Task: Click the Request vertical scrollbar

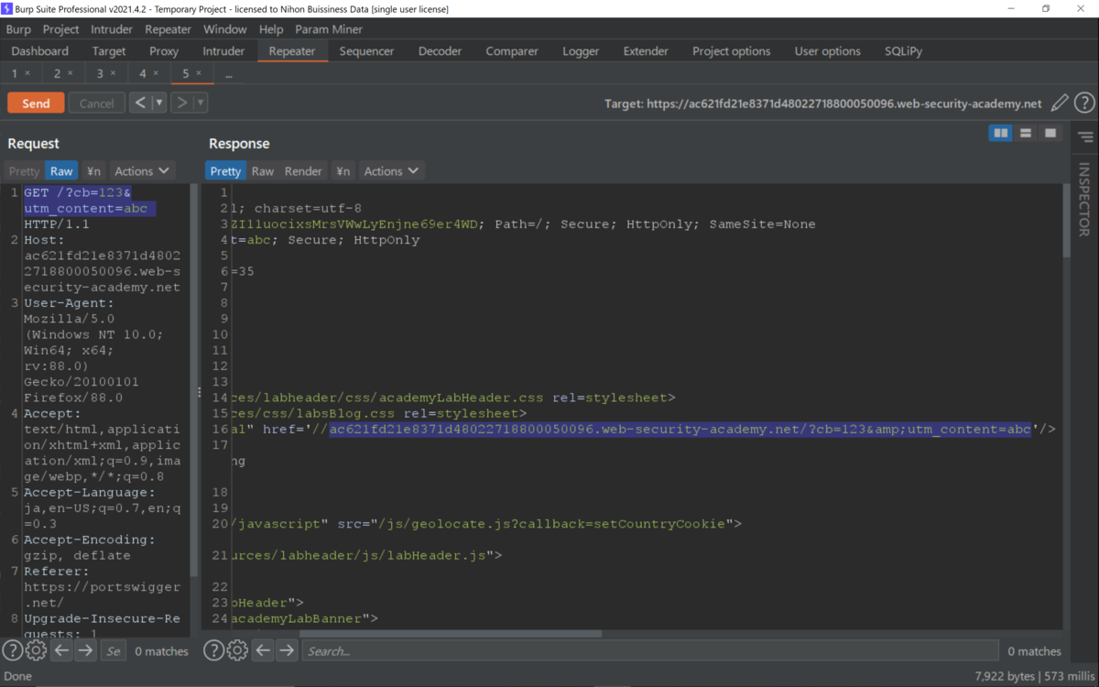Action: coord(194,380)
